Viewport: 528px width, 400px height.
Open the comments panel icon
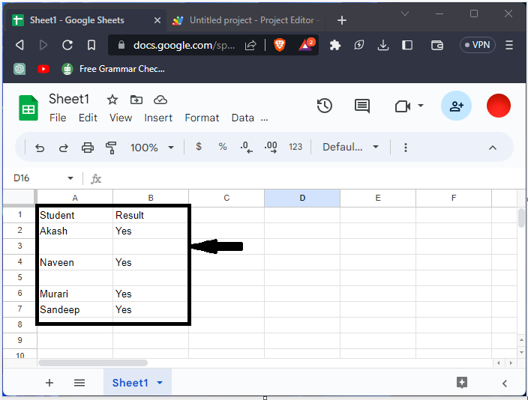pos(362,106)
